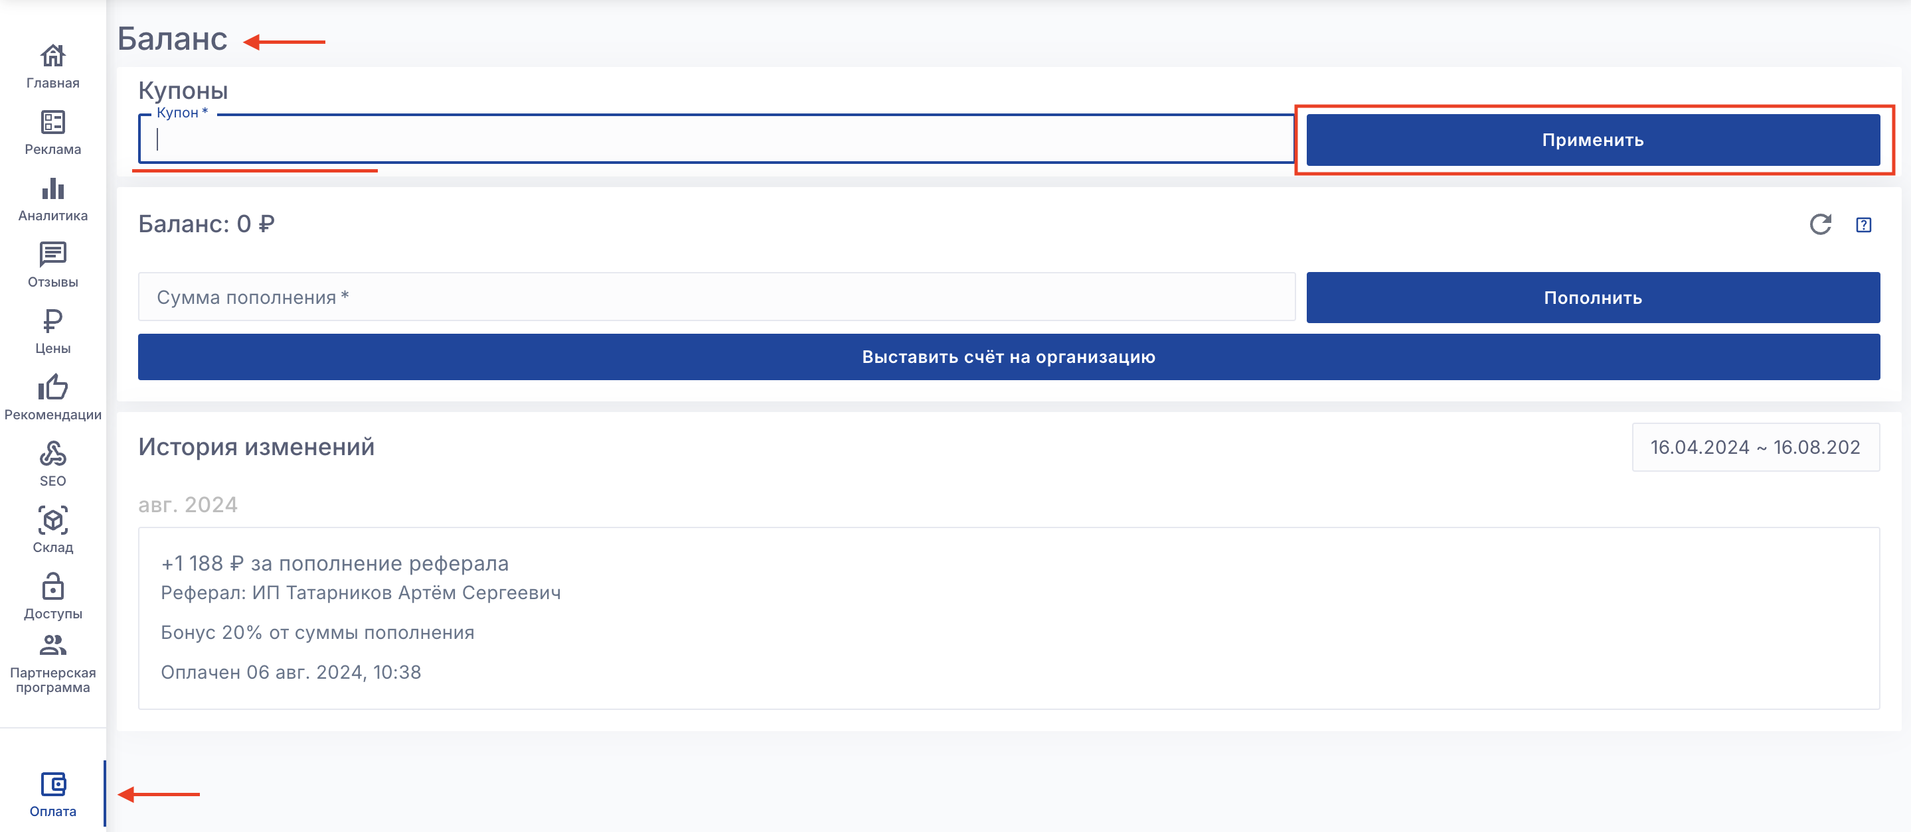1911x832 pixels.
Task: Open the Отзывы reviews section
Action: click(52, 265)
